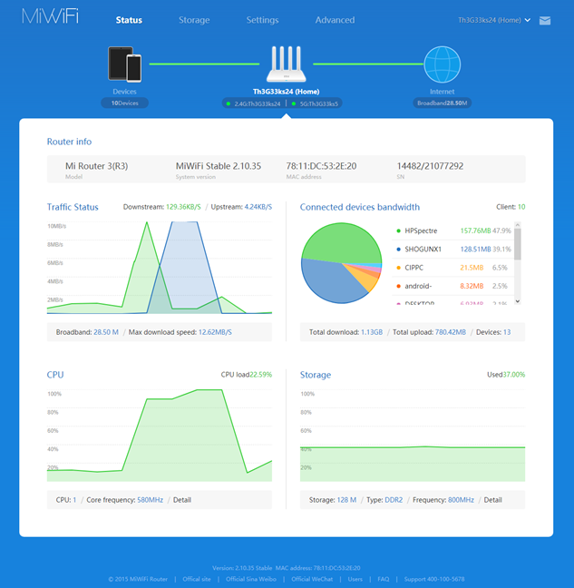
Task: Open the Advanced tab
Action: coord(335,20)
